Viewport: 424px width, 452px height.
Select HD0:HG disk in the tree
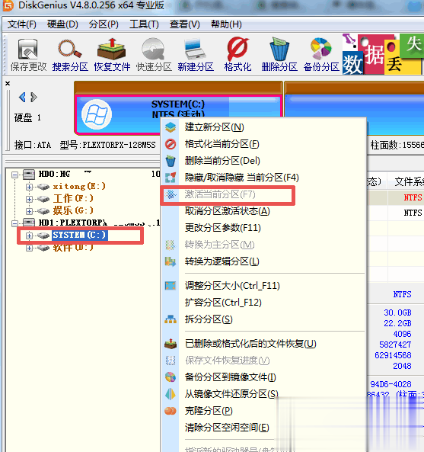(54, 174)
